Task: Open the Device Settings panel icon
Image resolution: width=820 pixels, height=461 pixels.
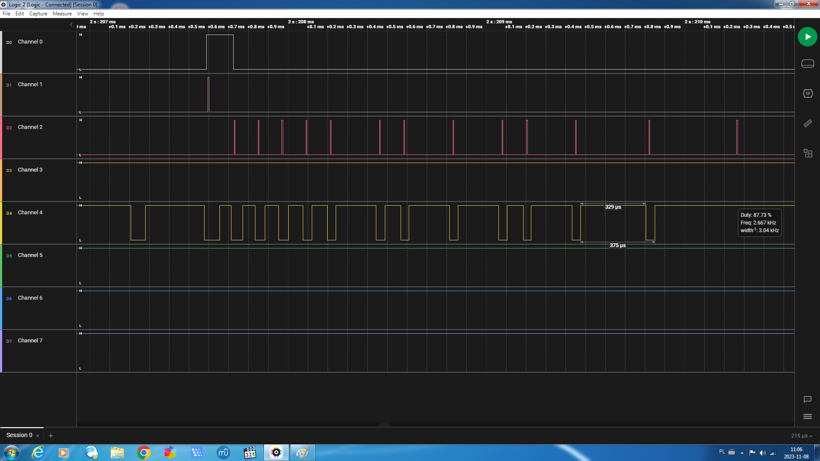Action: (x=807, y=64)
